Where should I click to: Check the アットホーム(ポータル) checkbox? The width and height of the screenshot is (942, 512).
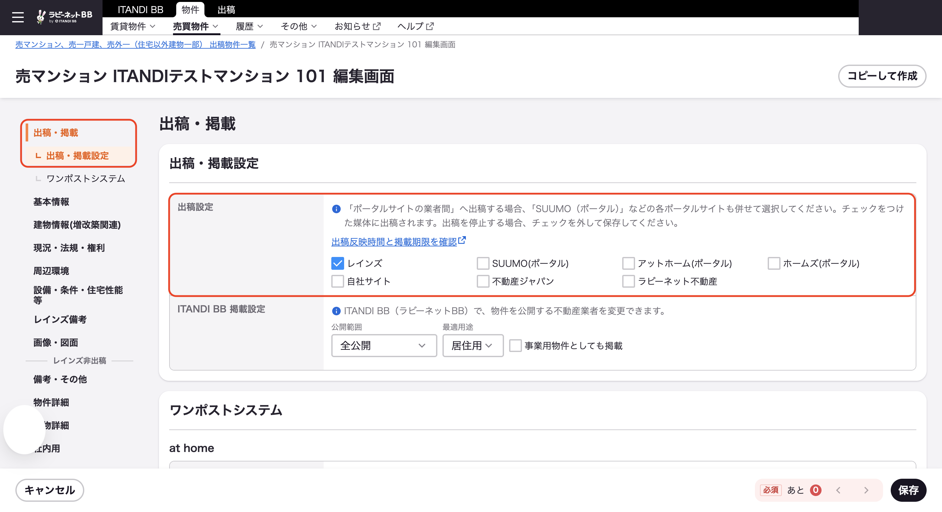coord(628,263)
